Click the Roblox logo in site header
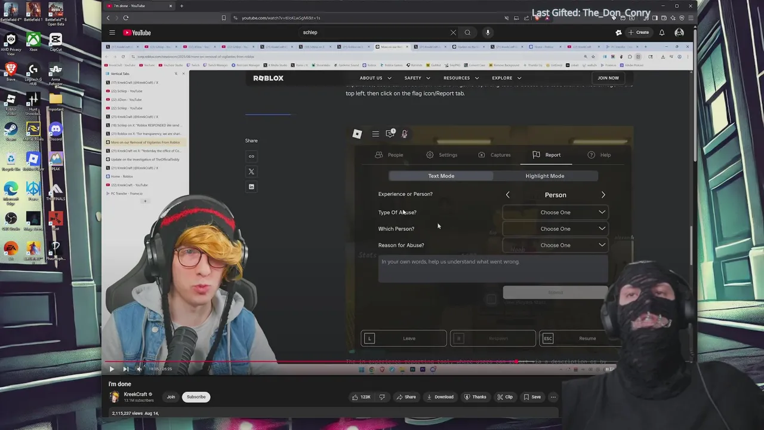764x430 pixels. click(268, 78)
